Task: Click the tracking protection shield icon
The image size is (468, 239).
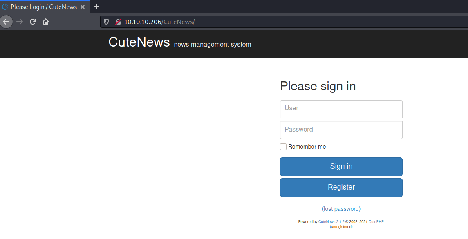Action: tap(106, 22)
